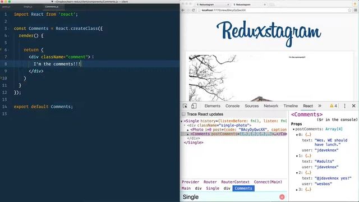This screenshot has width=359, height=202.
Task: Click the <Comments> props panel heading
Action: click(307, 114)
